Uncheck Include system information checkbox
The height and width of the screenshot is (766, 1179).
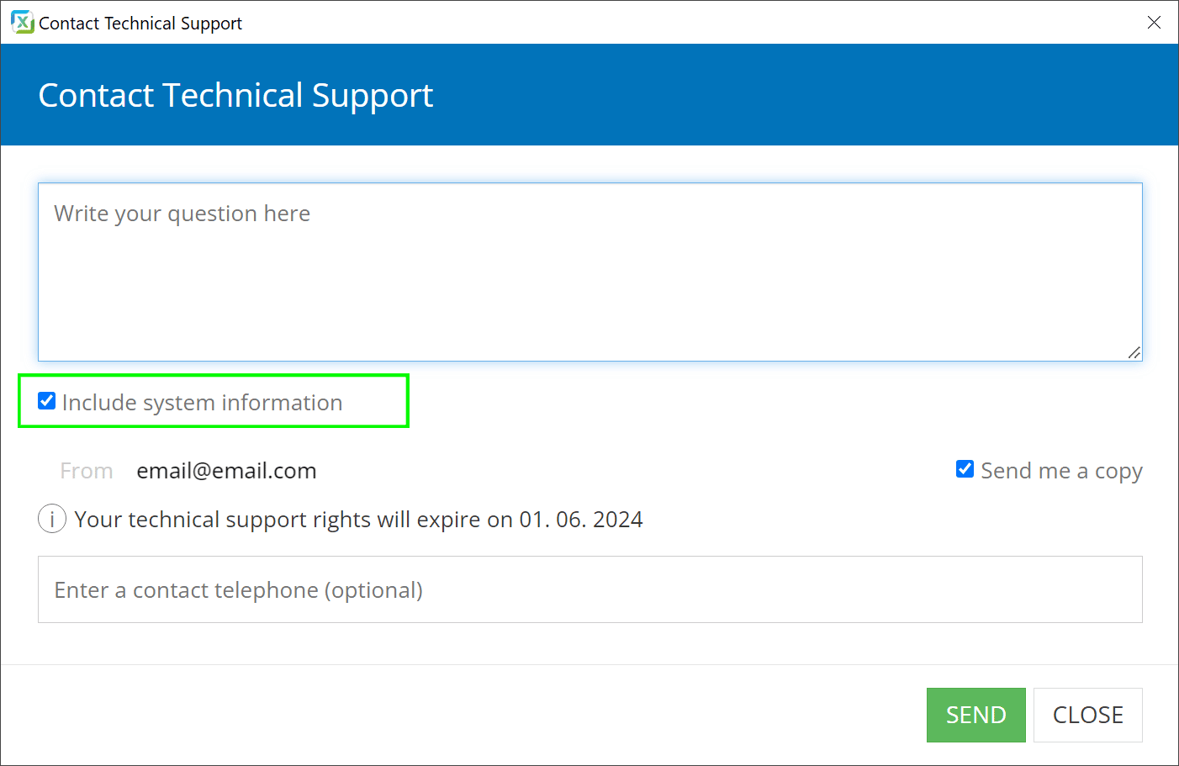click(x=47, y=401)
